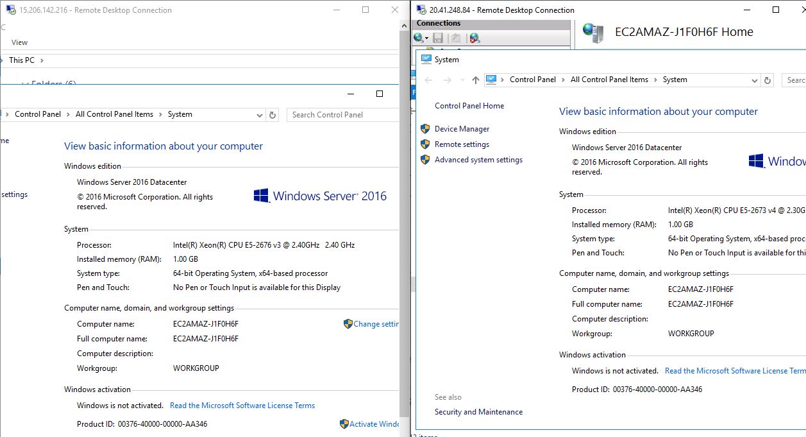Screen dimensions: 806x437
Task: Expand address history dropdown in right window
Action: pos(754,80)
